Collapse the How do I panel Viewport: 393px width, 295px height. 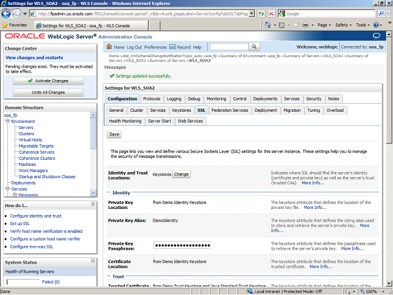click(x=93, y=205)
